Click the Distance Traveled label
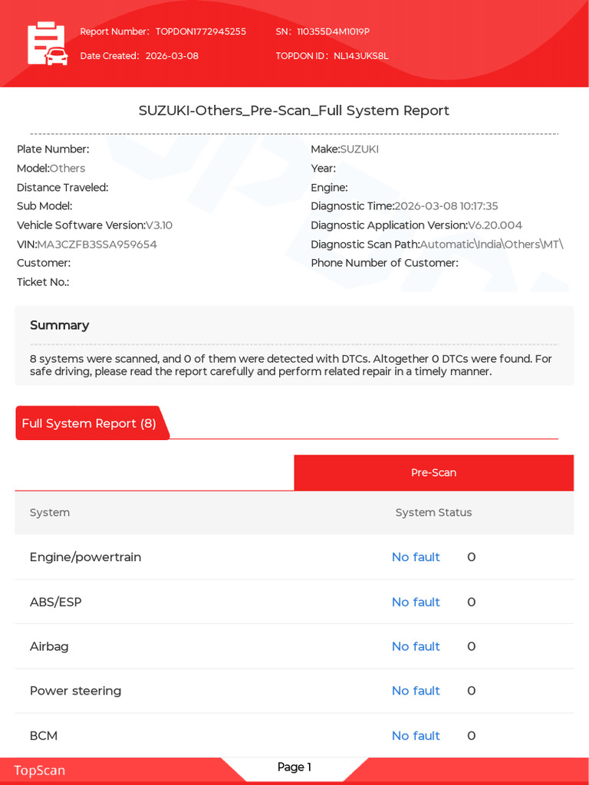The height and width of the screenshot is (785, 589). (x=63, y=188)
